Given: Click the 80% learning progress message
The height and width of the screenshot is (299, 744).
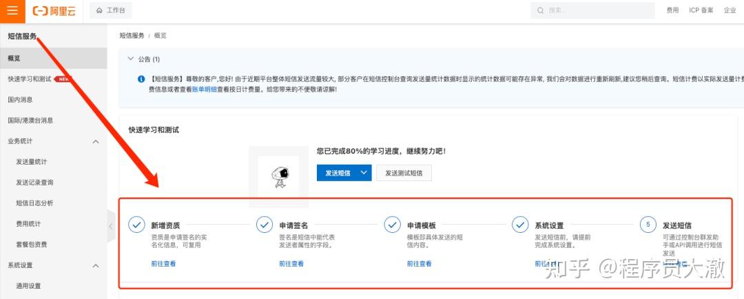Looking at the screenshot, I should pos(382,152).
